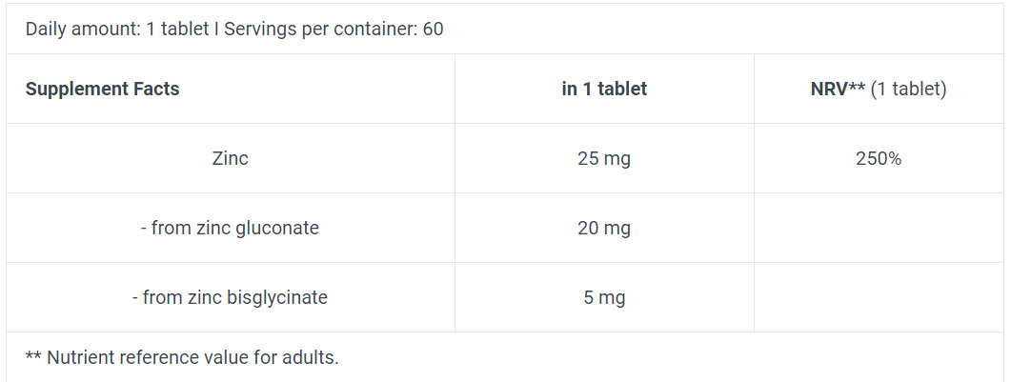Screen dimensions: 1011x382
Task: Click the 'Daily amount: 1 tablet' text
Action: [117, 29]
